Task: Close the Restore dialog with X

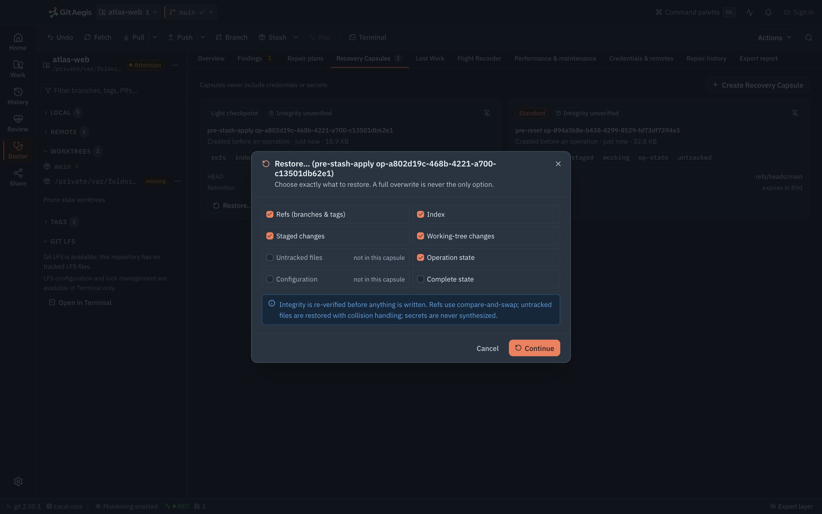Action: [x=558, y=164]
